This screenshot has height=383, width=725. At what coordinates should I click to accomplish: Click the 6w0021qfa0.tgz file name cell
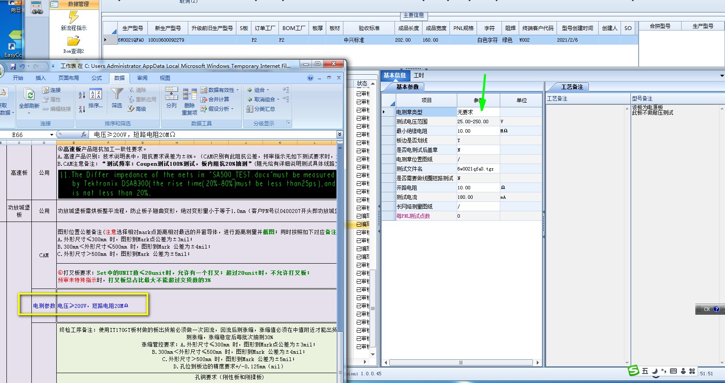[x=478, y=169]
